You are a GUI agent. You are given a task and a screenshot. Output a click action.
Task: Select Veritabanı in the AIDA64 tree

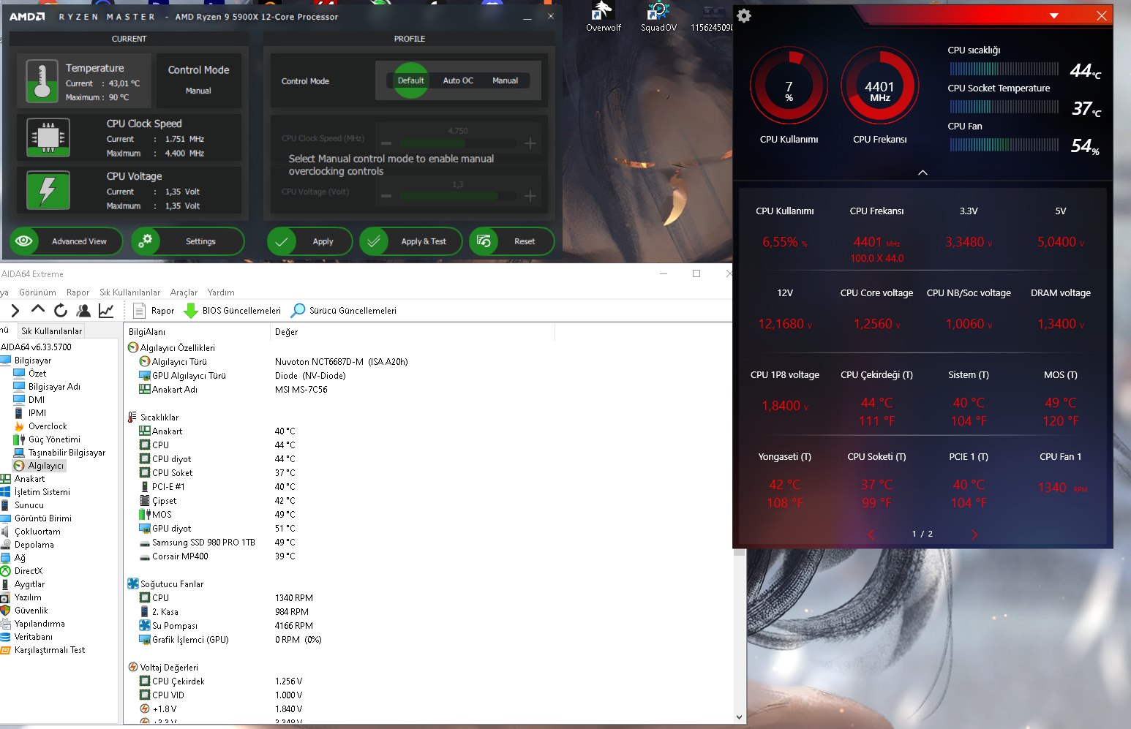[34, 637]
